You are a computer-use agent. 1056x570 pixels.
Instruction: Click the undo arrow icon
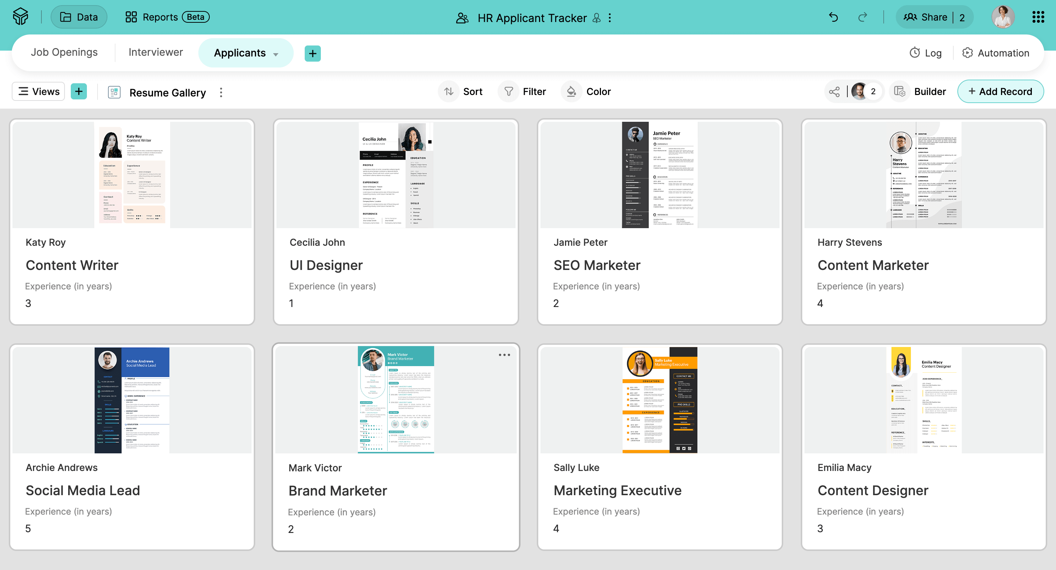(833, 17)
